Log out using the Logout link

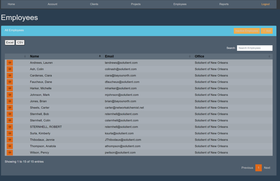coord(265,4)
